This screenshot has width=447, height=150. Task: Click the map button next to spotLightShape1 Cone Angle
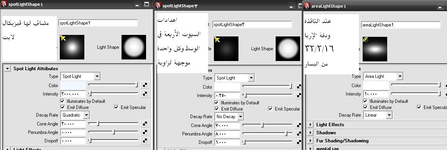pos(145,124)
